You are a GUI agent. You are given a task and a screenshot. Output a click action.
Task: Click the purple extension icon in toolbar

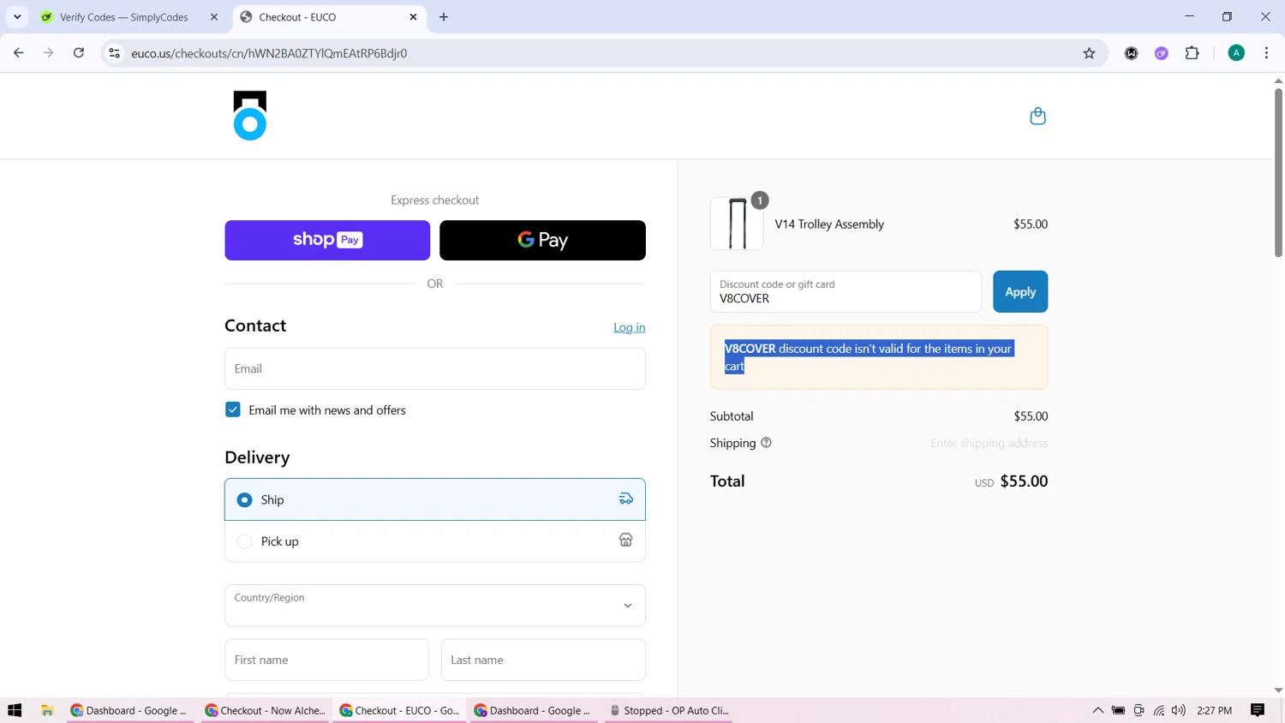[1162, 53]
